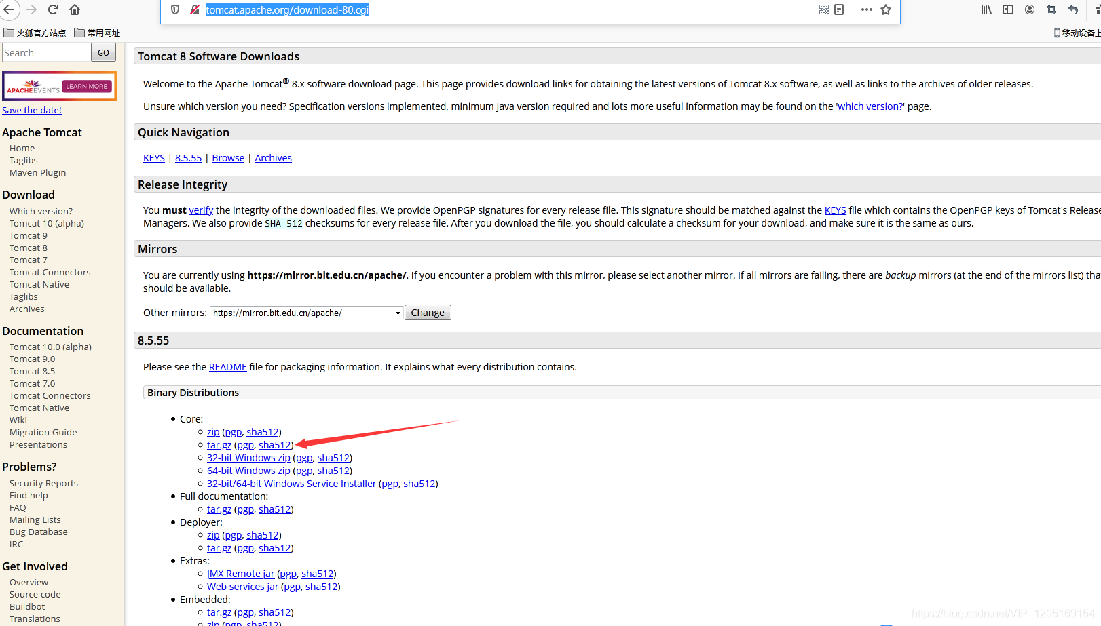This screenshot has height=626, width=1101.
Task: Open Tomcat 9 download page
Action: tap(28, 236)
